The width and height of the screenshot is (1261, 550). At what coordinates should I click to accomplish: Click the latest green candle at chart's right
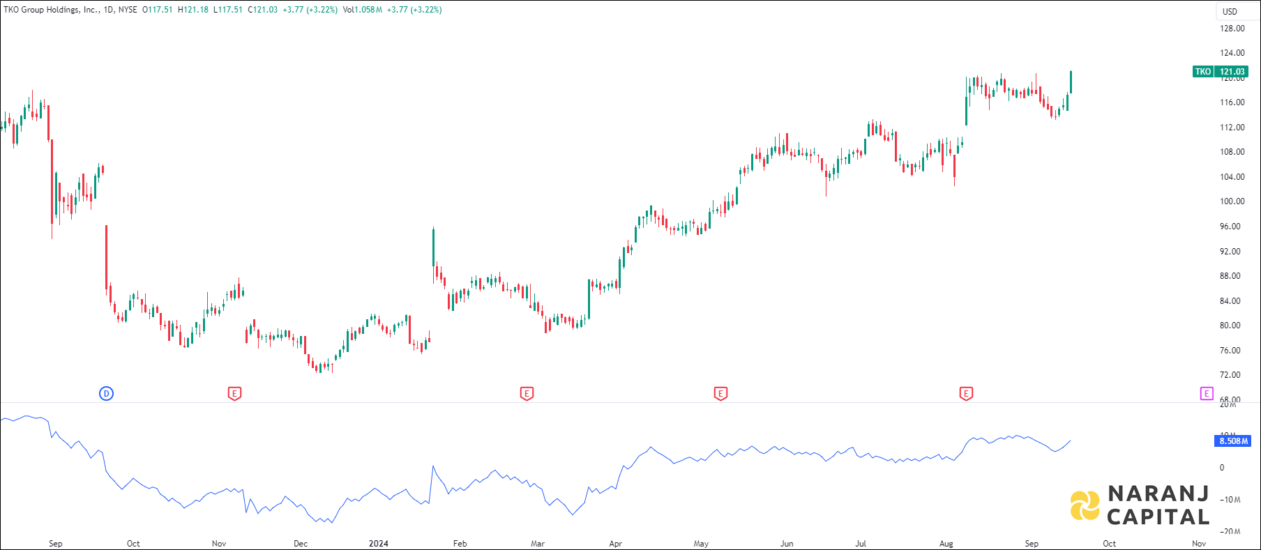pos(1071,82)
